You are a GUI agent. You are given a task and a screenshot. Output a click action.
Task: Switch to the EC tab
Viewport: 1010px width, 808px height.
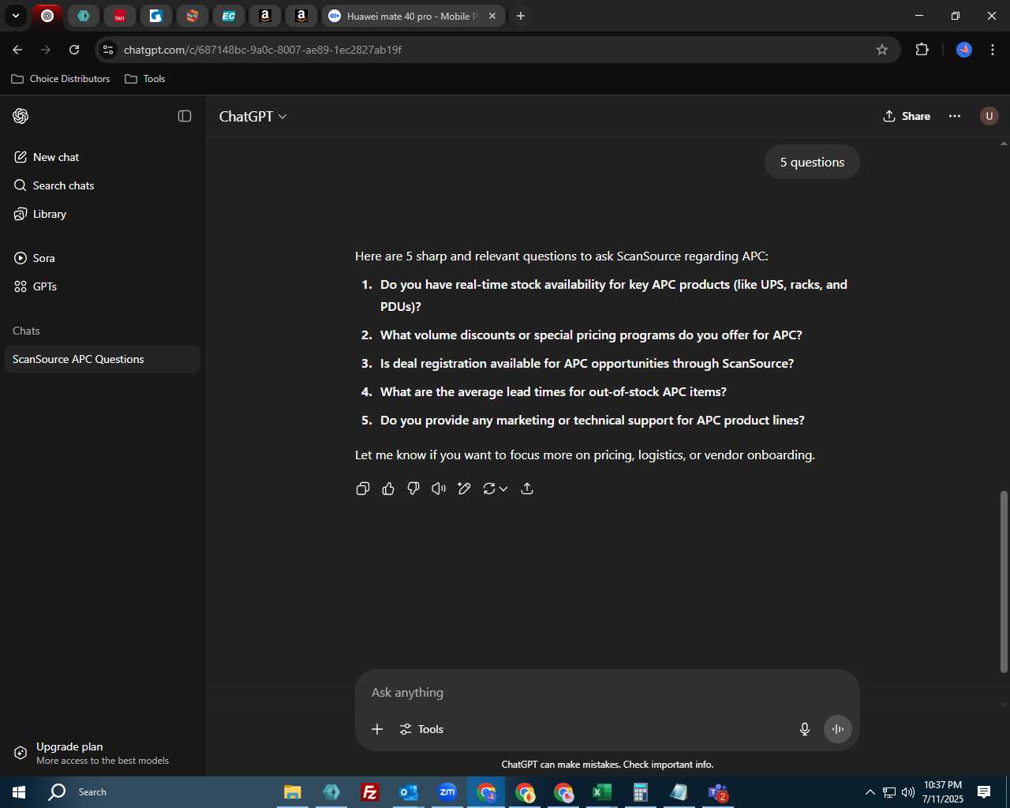click(x=229, y=16)
